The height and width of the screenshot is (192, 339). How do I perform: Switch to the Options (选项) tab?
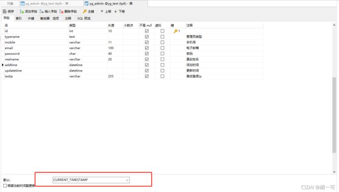tap(56, 18)
